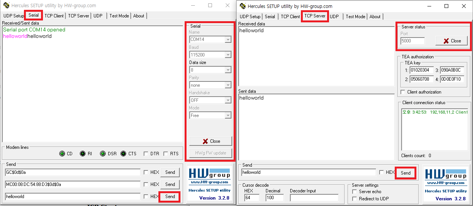473x206 pixels.
Task: Toggle HEX checkbox in TCP Server send box
Action: 381,172
